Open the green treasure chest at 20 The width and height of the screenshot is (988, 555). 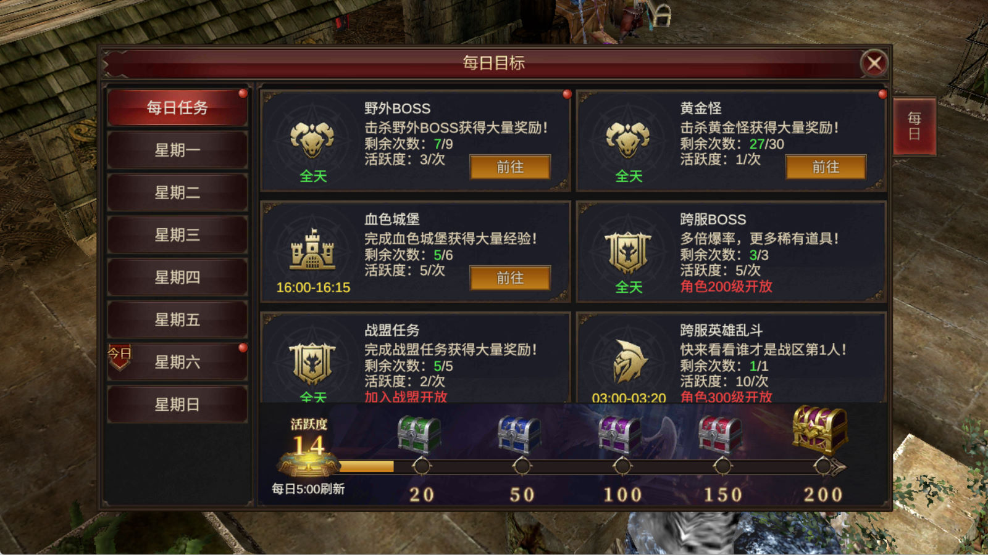click(x=419, y=435)
